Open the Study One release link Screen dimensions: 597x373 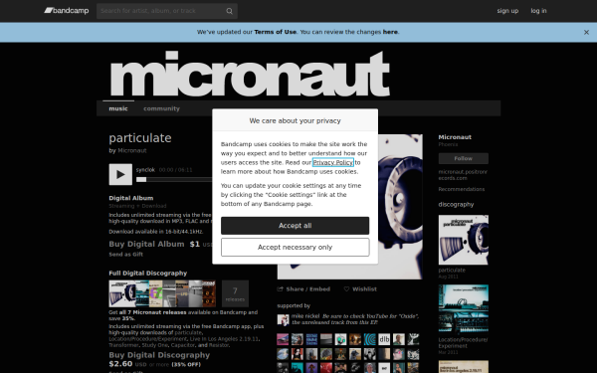click(x=154, y=345)
